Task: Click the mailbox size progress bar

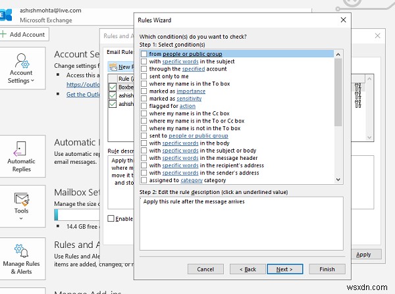Action: [77, 215]
